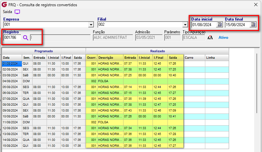
Task: Select the row dated 05/08/2024
Action: coord(115,87)
